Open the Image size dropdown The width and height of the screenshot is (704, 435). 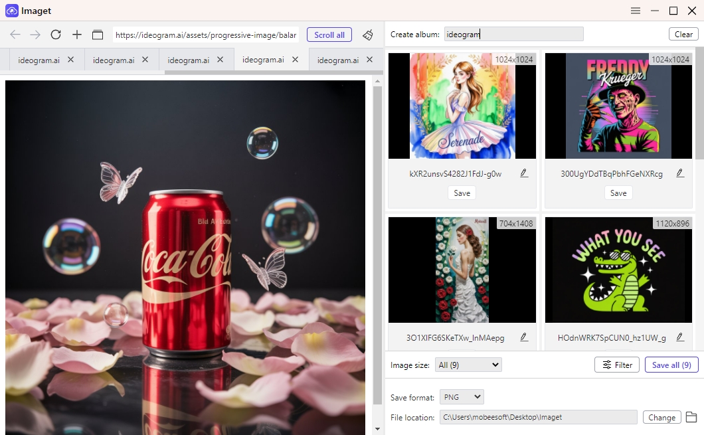(468, 365)
